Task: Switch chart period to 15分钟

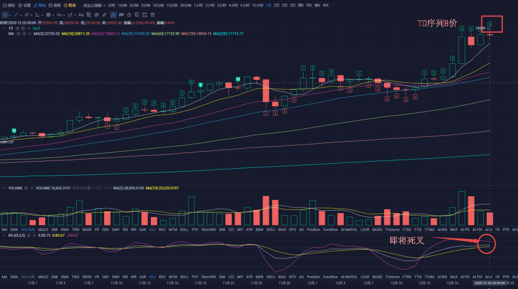Action: (x=172, y=5)
